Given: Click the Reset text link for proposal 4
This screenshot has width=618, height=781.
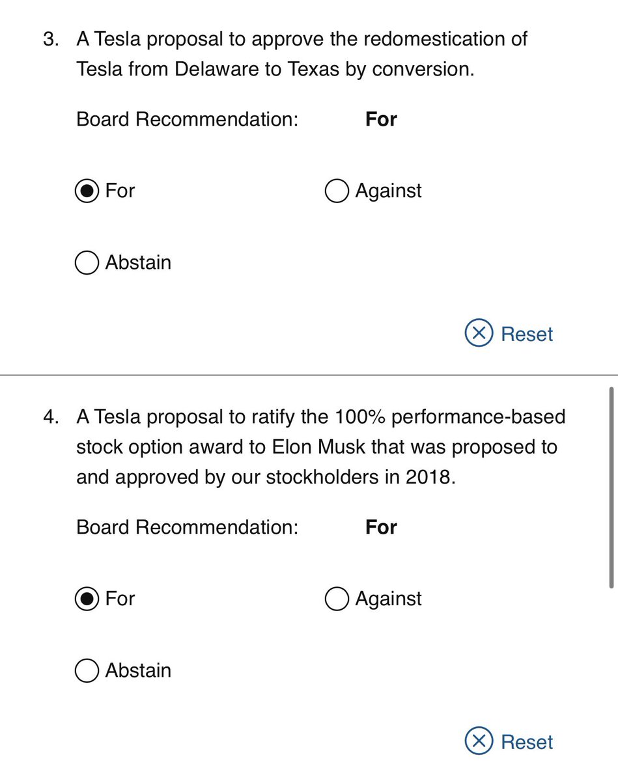Looking at the screenshot, I should [x=527, y=741].
